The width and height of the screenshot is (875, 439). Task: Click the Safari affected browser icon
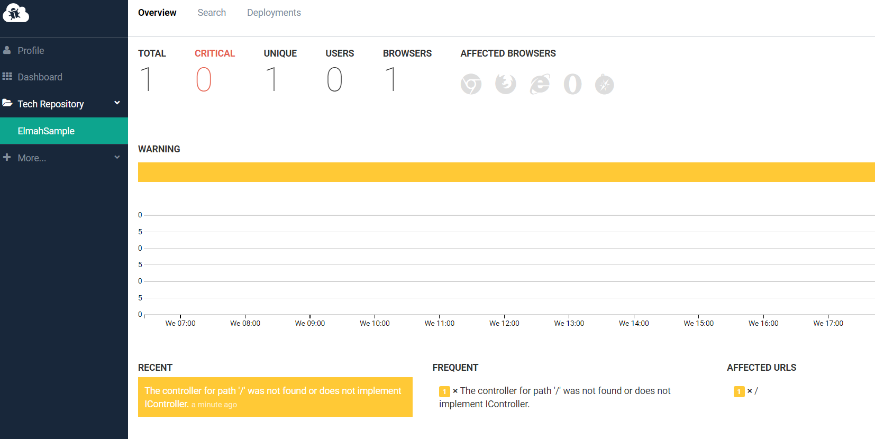tap(604, 84)
